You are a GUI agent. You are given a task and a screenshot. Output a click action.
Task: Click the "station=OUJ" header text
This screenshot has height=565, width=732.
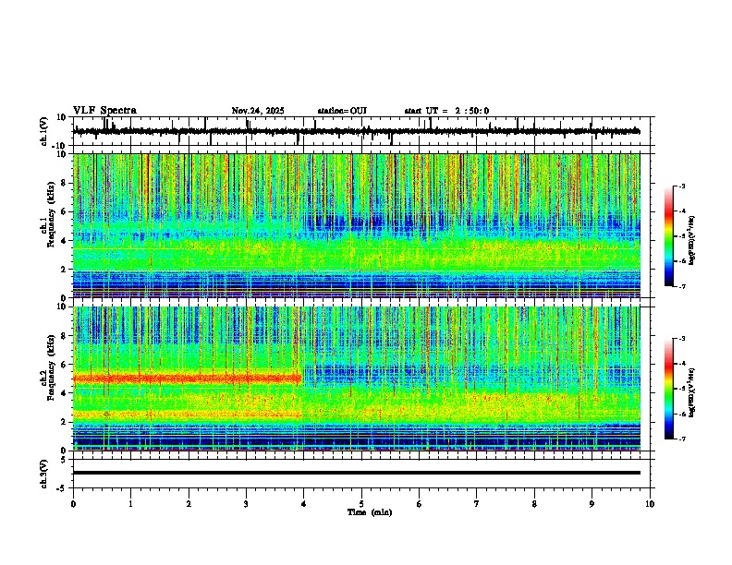pyautogui.click(x=342, y=111)
